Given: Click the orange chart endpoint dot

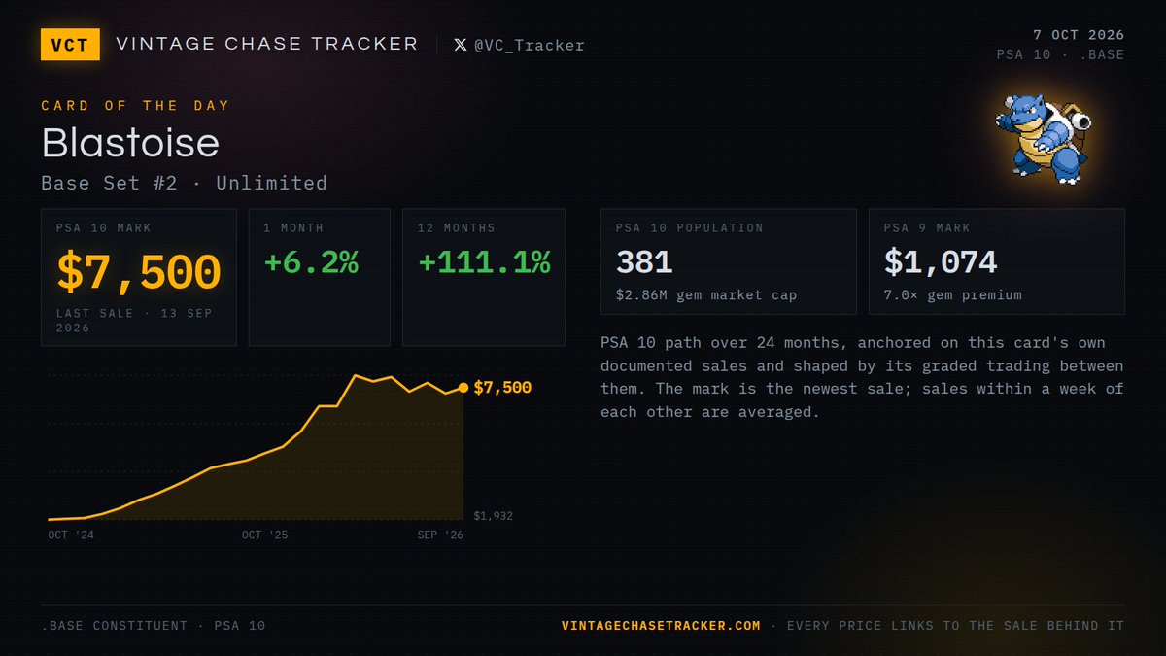Looking at the screenshot, I should tap(463, 388).
